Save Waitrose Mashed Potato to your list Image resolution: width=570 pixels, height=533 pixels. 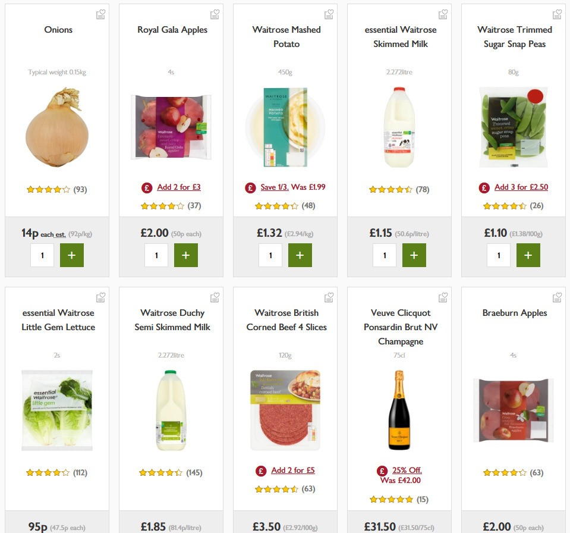329,13
